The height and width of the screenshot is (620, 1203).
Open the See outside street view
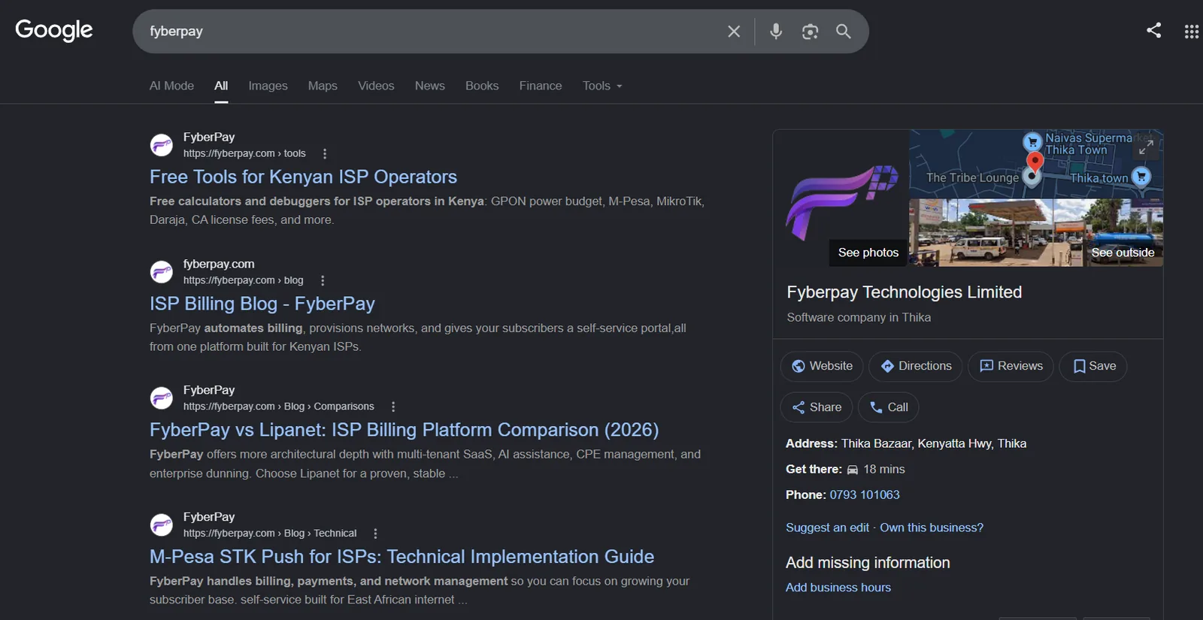pyautogui.click(x=1123, y=253)
